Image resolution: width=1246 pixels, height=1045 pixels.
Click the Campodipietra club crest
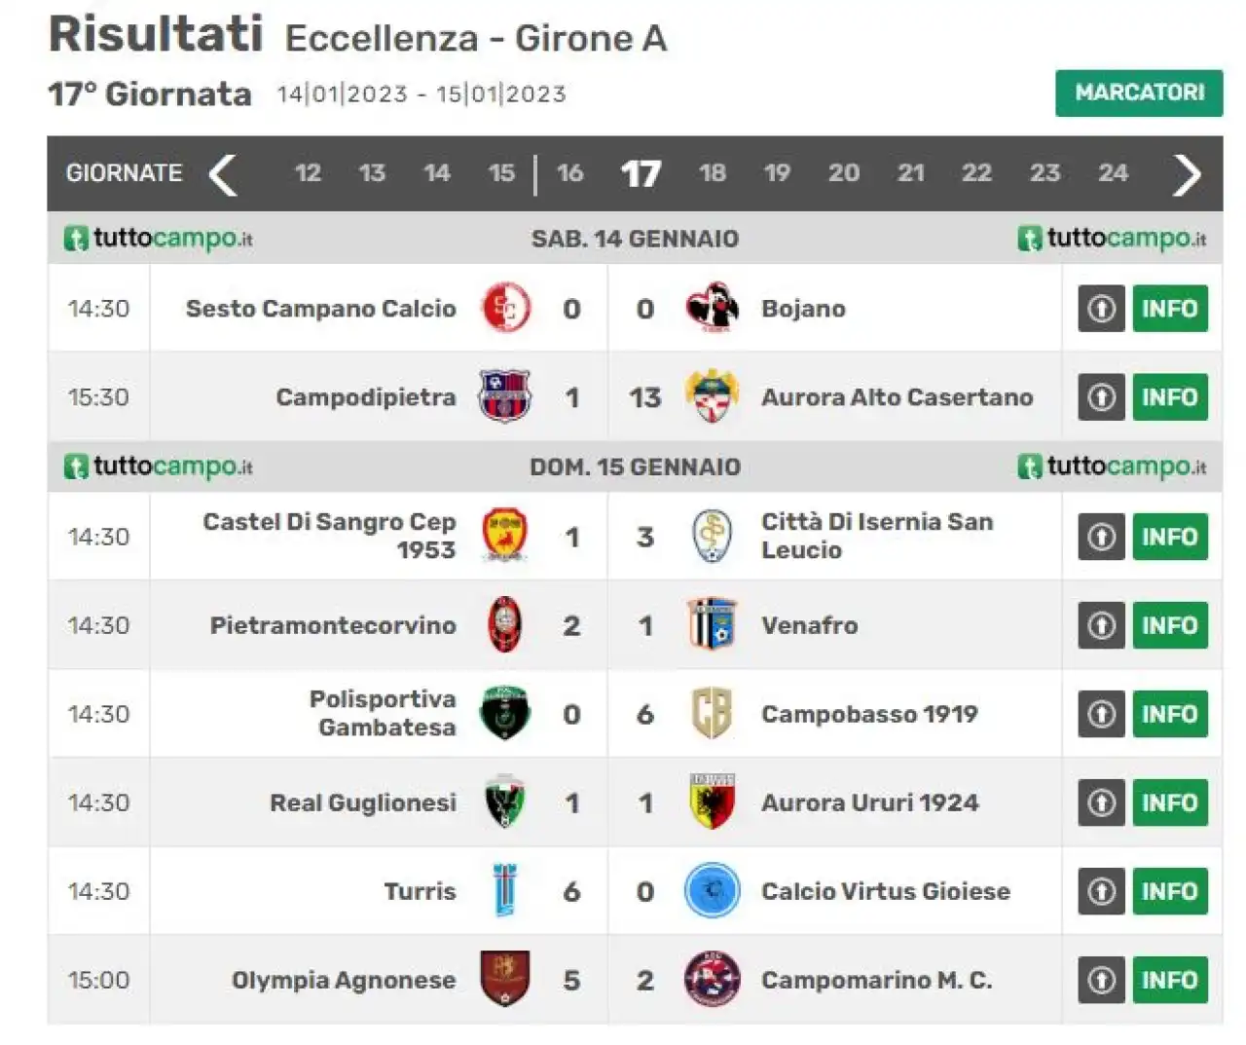(504, 396)
